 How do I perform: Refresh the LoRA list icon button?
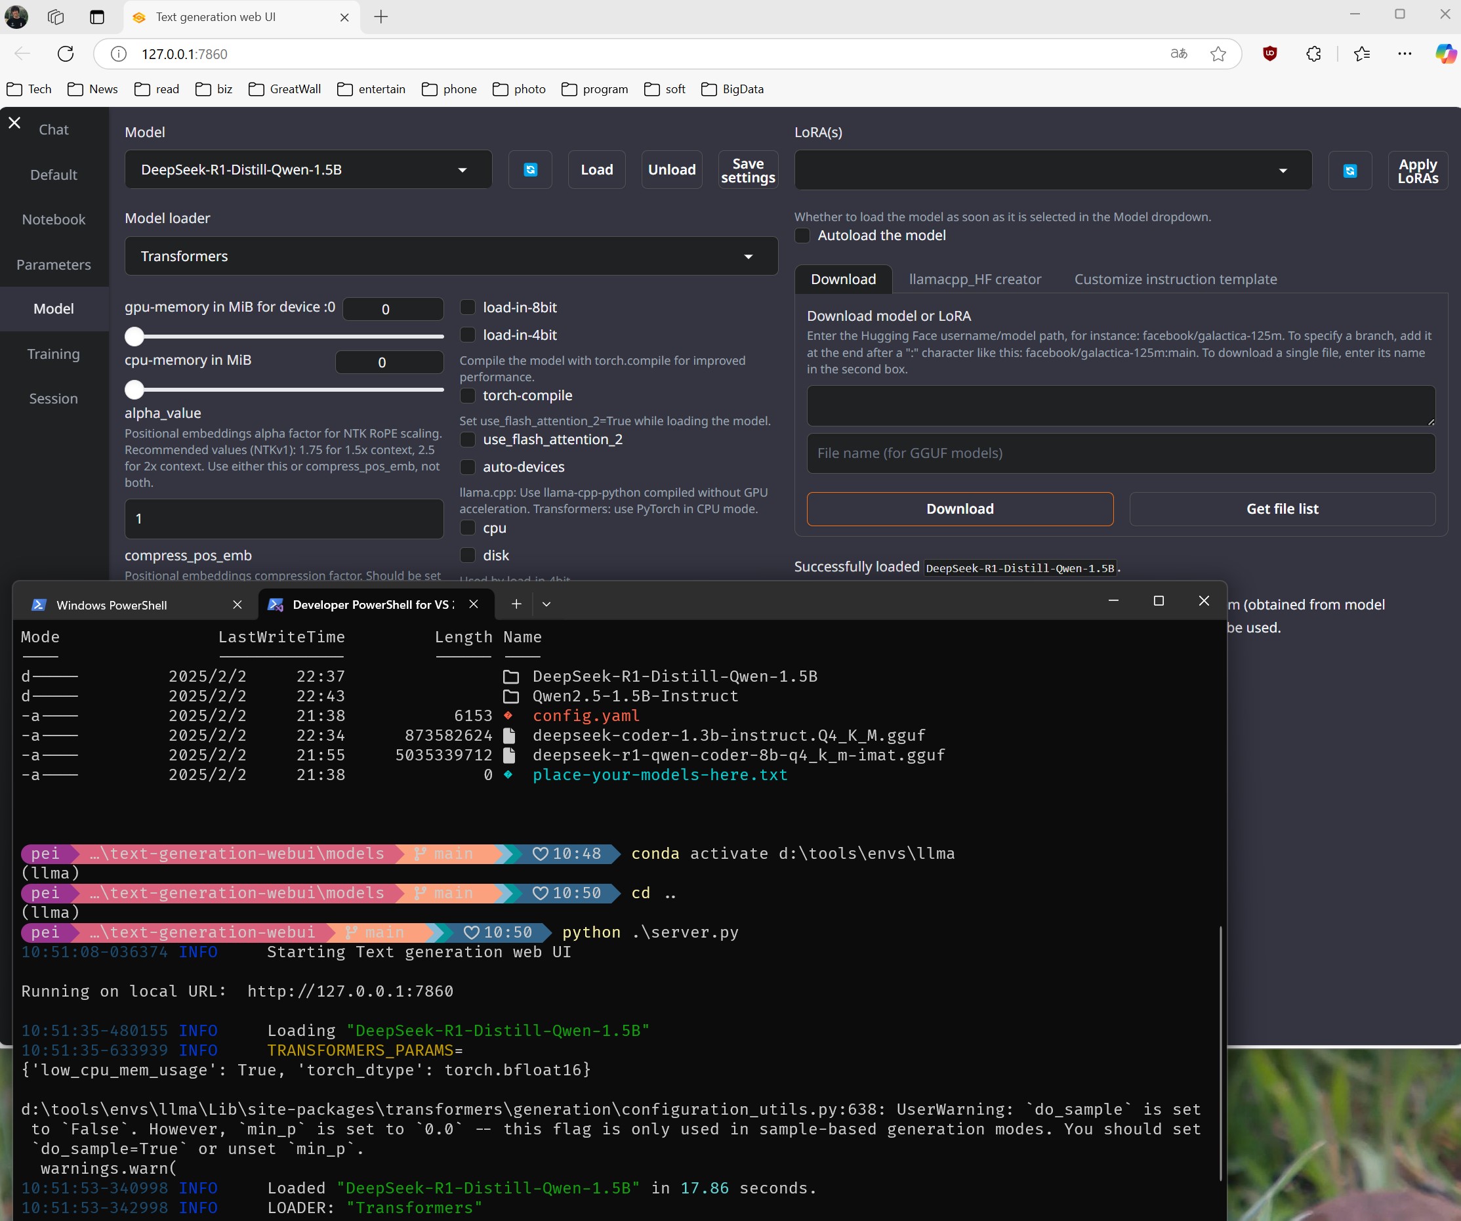(x=1349, y=171)
